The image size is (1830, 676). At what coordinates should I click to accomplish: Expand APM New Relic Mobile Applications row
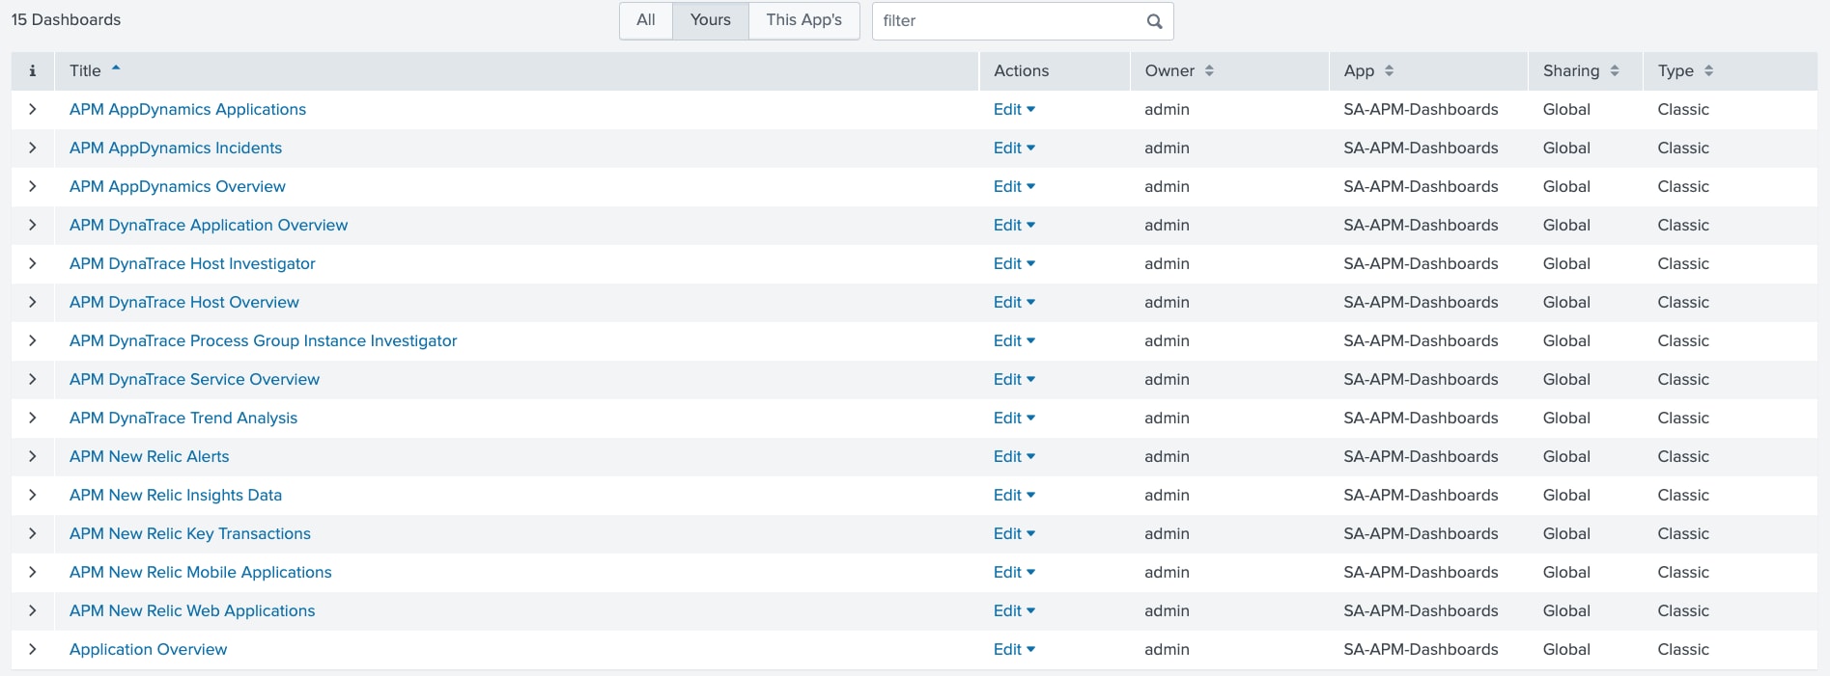click(x=32, y=572)
